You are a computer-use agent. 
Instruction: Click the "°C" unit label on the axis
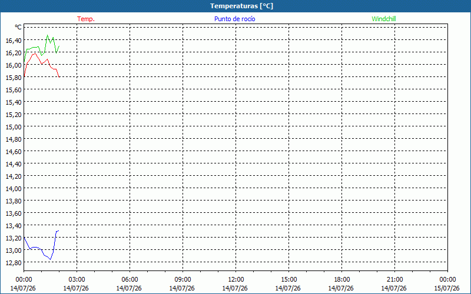[x=18, y=27]
